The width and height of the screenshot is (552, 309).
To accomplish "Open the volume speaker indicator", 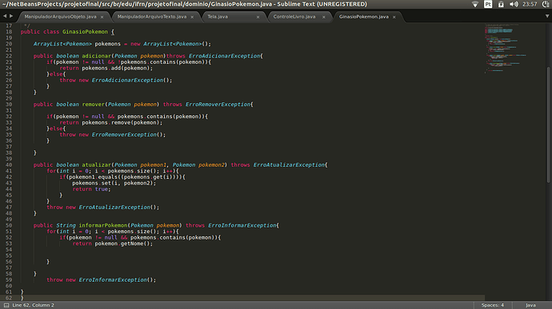I will pyautogui.click(x=514, y=4).
